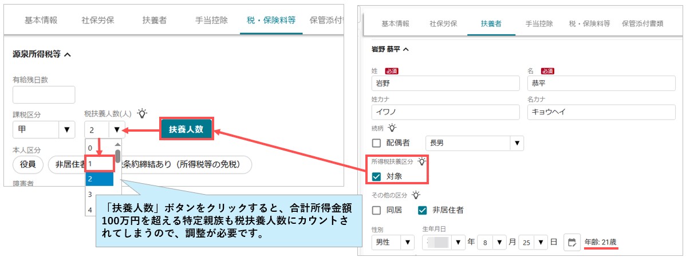Click the 有給残日数 input field

click(x=44, y=94)
